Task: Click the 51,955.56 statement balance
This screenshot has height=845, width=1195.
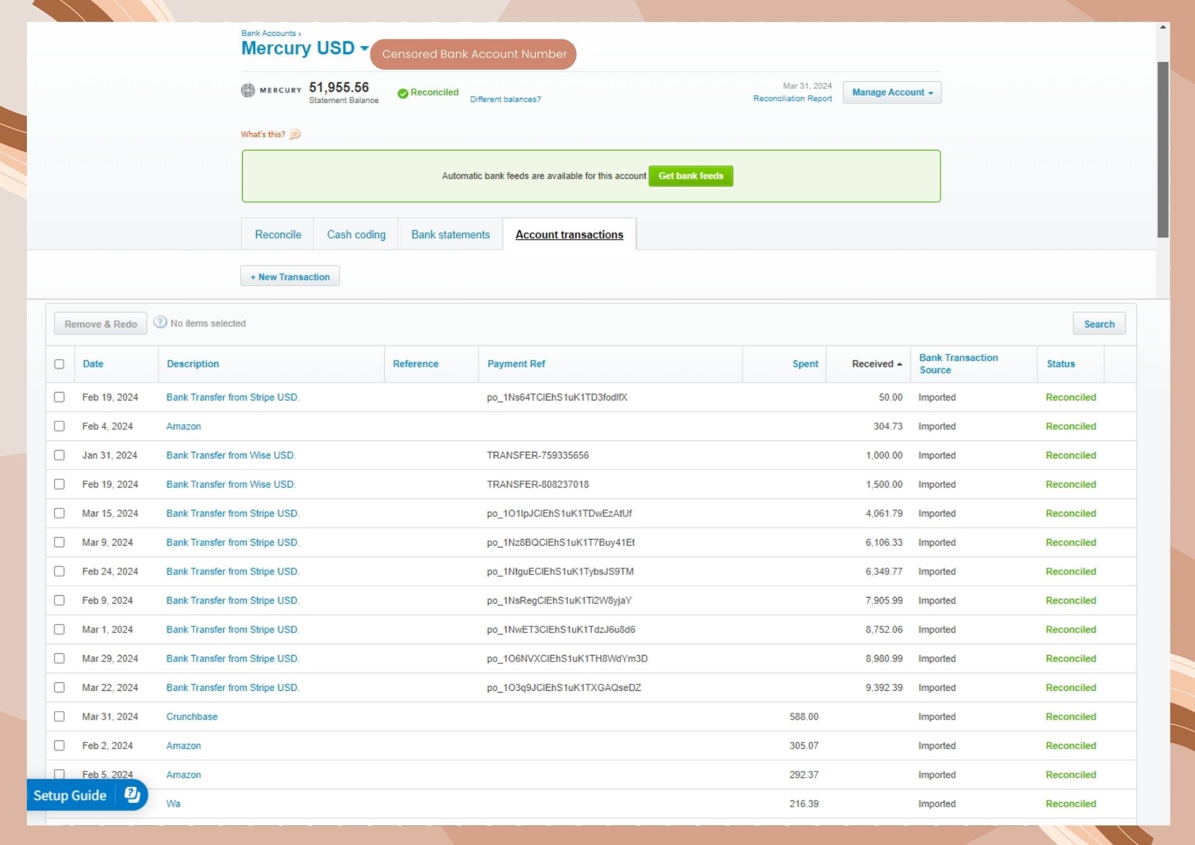Action: point(339,87)
